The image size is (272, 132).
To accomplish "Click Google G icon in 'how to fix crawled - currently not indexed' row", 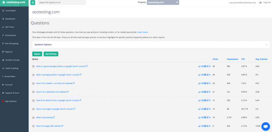I will [203, 83].
